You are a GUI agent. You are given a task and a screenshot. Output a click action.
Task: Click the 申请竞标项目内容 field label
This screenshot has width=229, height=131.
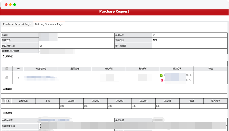point(10,51)
